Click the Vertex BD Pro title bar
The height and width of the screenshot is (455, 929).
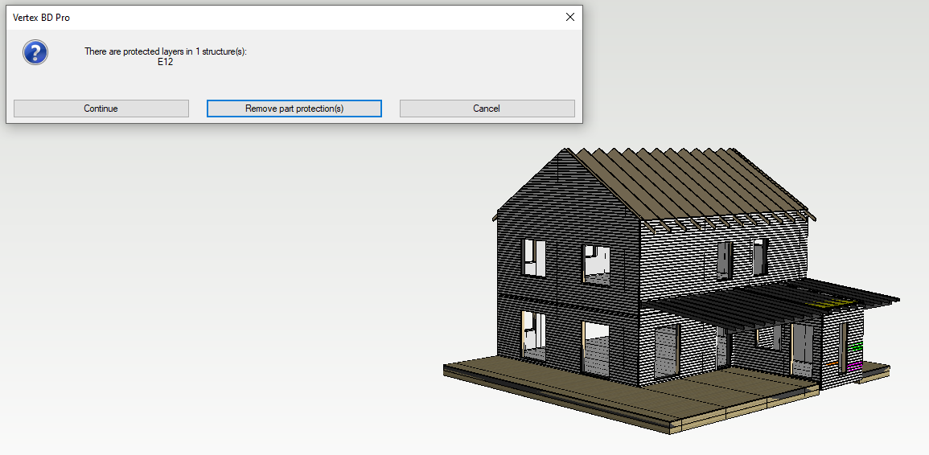241,17
